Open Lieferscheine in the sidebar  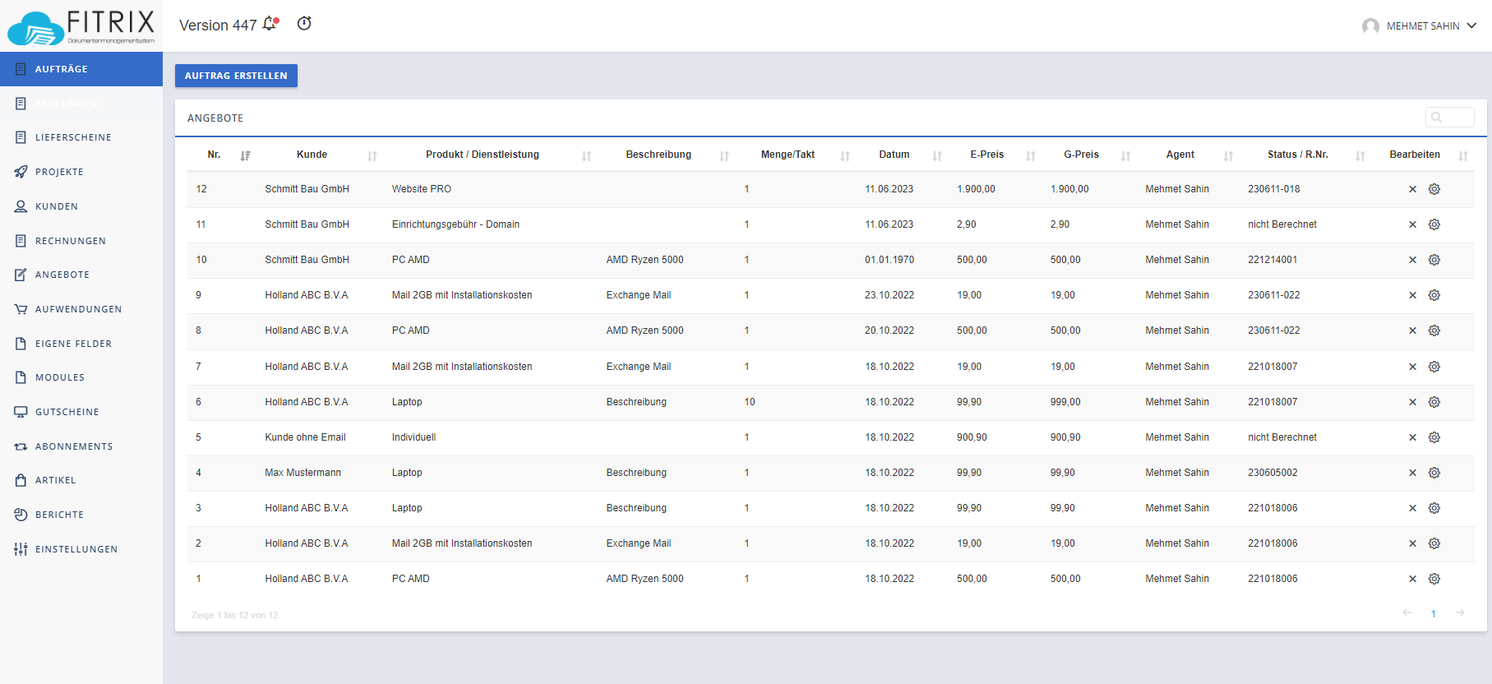(81, 137)
